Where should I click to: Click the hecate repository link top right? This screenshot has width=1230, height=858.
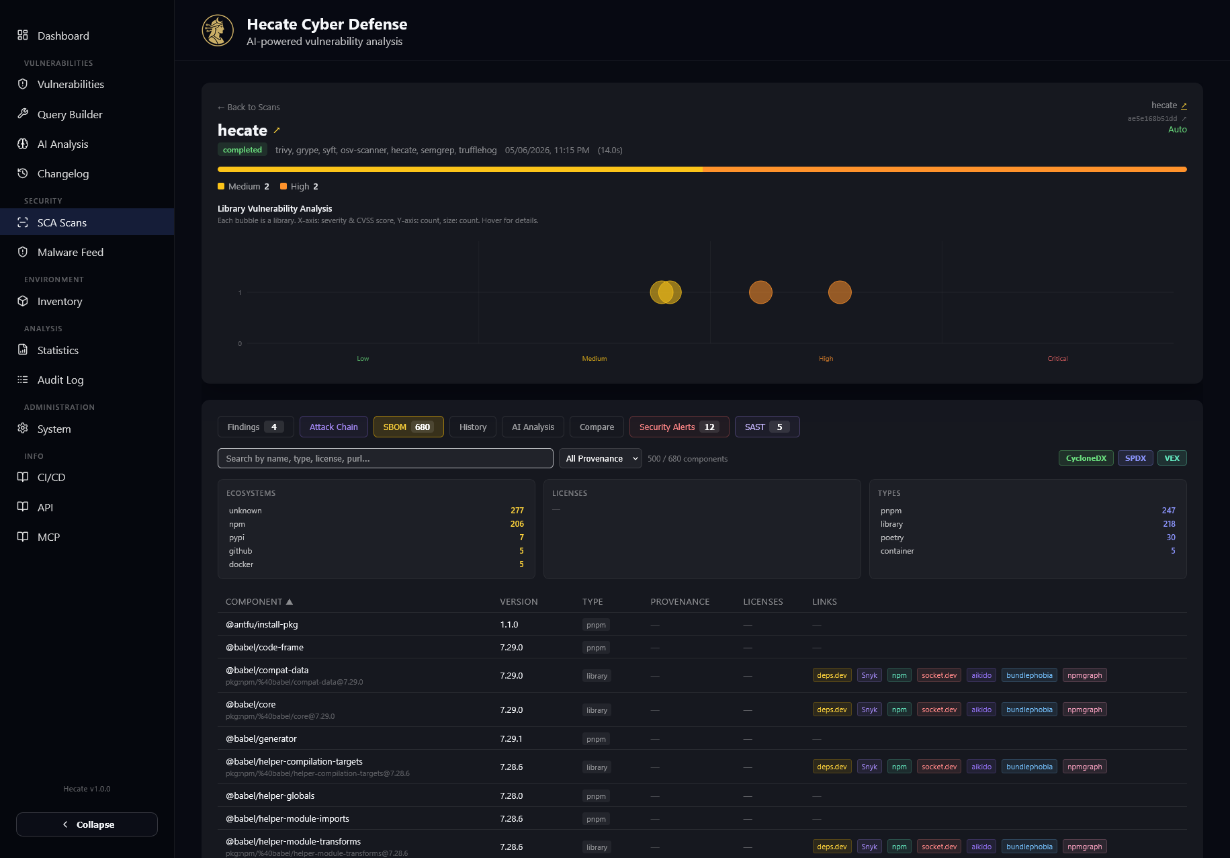click(x=1169, y=105)
